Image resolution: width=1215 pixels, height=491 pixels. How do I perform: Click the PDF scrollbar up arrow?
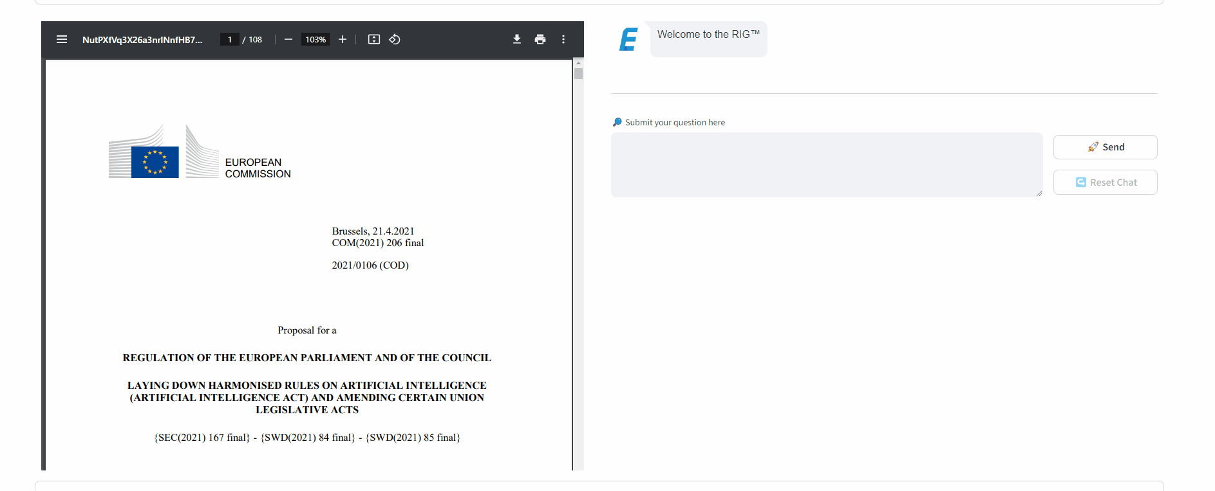578,63
